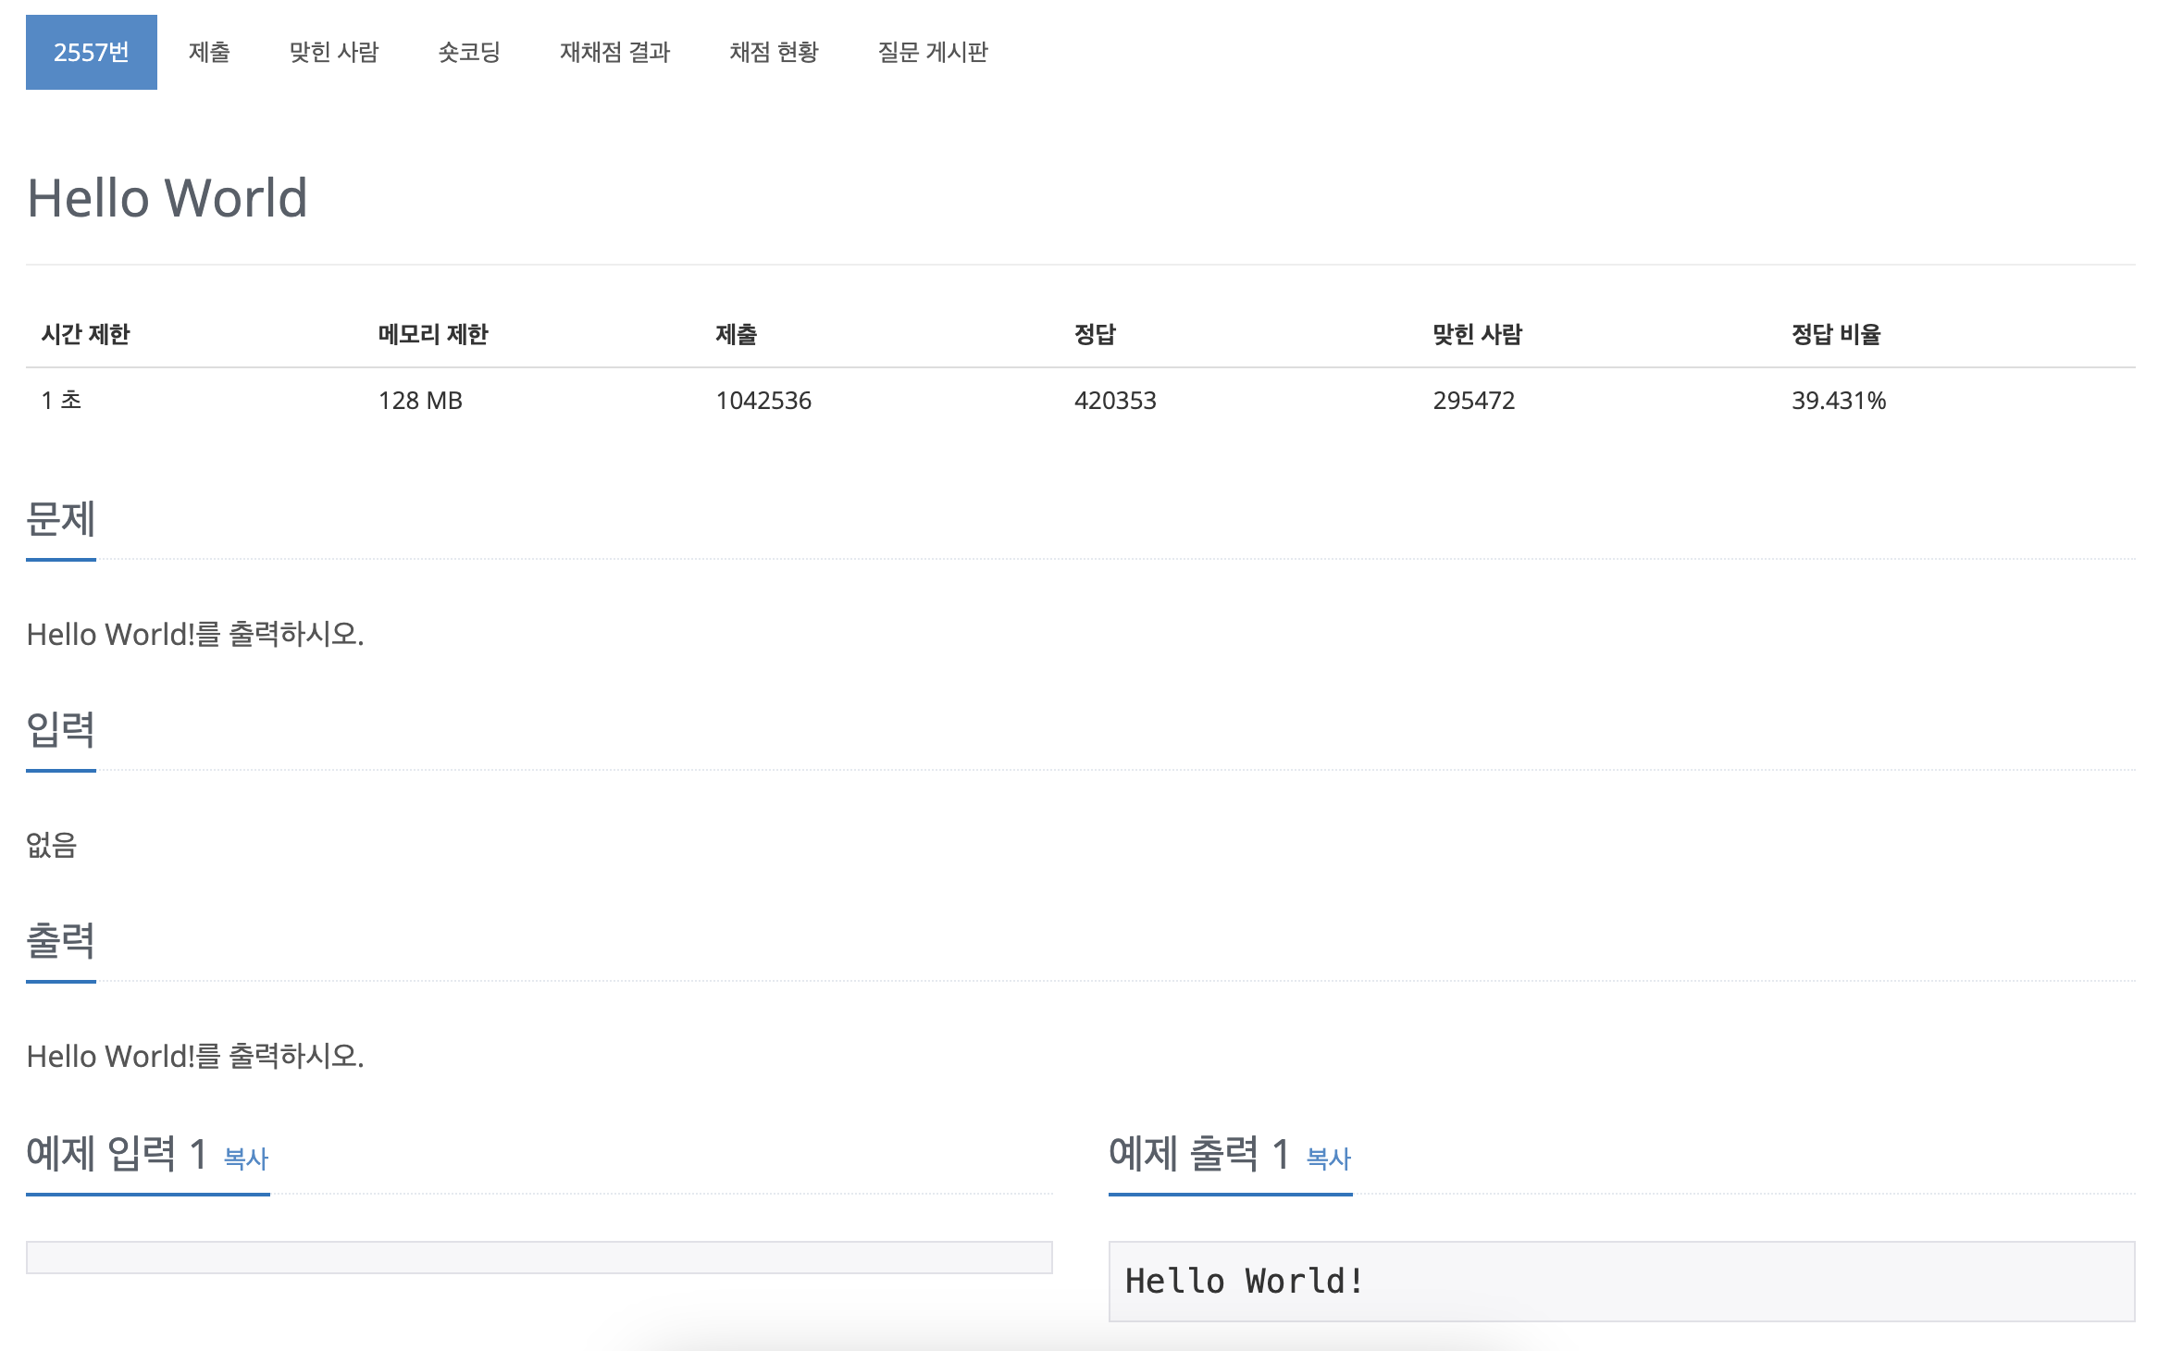Screen dimensions: 2158x1351
Task: Copy sample output using 복사 link
Action: (x=1328, y=1159)
